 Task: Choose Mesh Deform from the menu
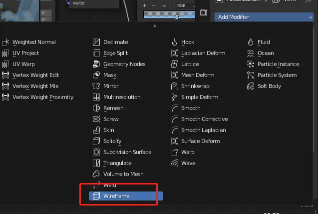point(198,75)
